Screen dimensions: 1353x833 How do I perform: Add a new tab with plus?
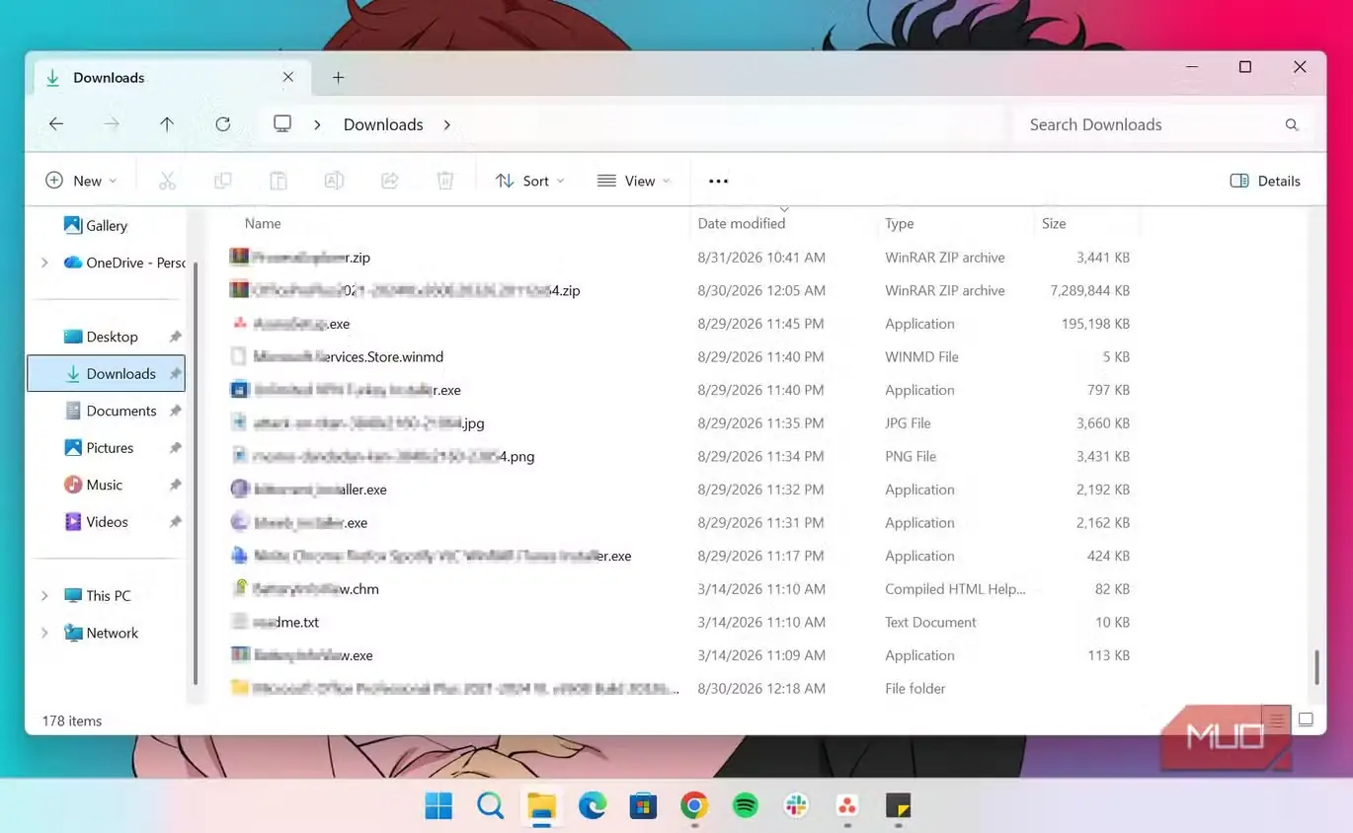click(338, 77)
